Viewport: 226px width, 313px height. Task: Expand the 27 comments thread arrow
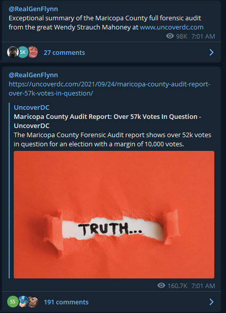pos(211,52)
